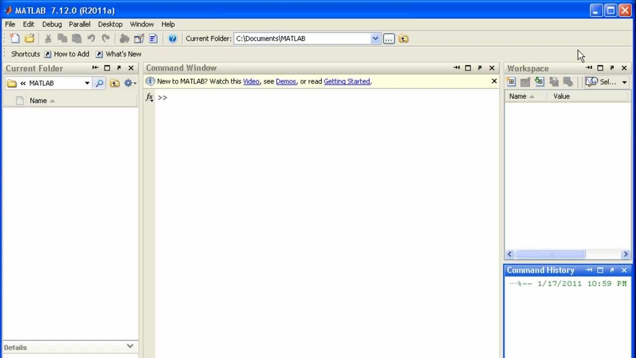
Task: Open the File menu
Action: tap(10, 24)
